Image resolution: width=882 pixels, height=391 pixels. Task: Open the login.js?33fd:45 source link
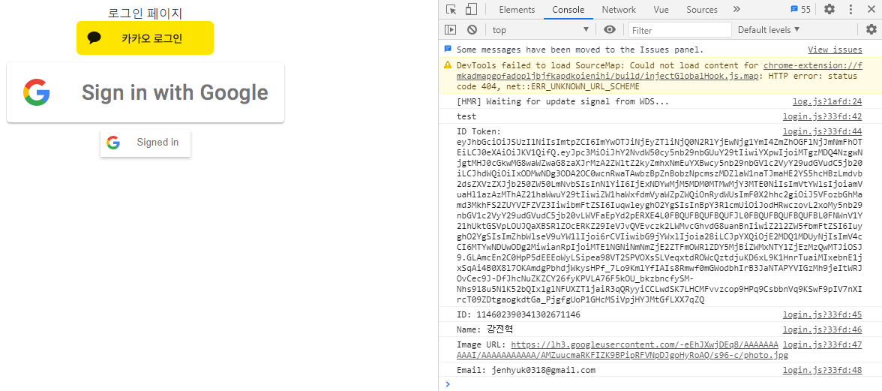coord(822,314)
